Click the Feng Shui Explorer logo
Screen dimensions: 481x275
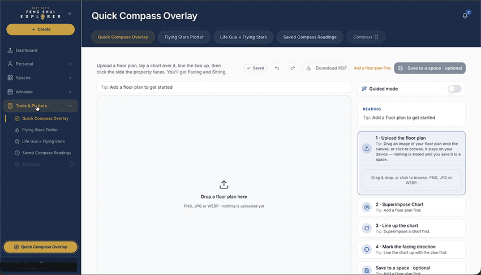click(41, 14)
